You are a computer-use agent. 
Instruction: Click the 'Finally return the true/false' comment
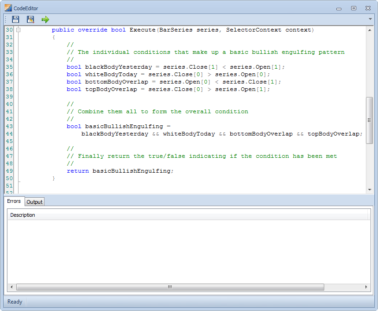click(x=202, y=156)
